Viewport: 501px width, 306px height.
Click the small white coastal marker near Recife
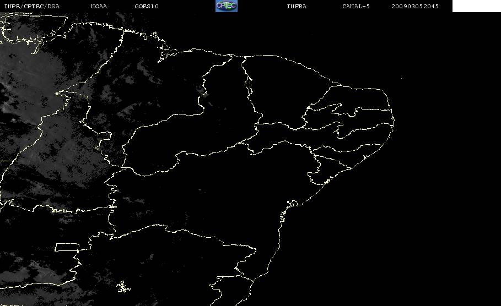(x=364, y=157)
